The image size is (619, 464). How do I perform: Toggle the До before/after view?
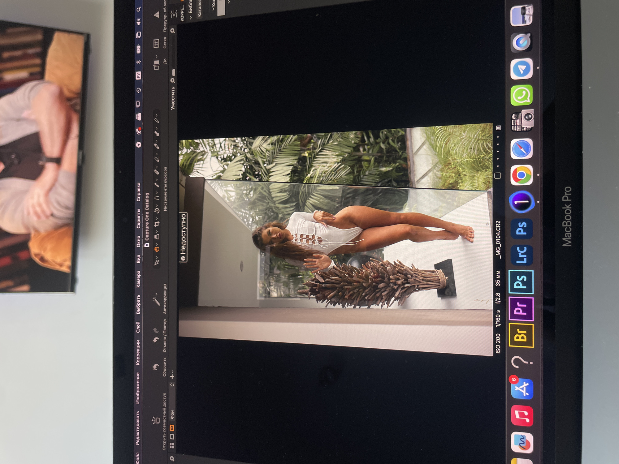pyautogui.click(x=157, y=64)
